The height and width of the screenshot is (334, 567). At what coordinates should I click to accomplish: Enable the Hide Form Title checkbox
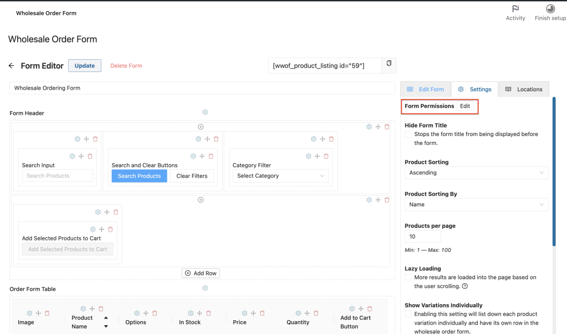tap(408, 134)
